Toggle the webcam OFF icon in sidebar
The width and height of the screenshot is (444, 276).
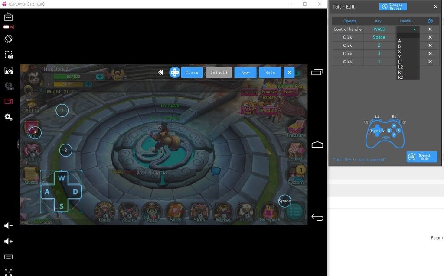[8, 86]
